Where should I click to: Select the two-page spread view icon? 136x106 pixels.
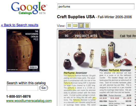coord(75,25)
